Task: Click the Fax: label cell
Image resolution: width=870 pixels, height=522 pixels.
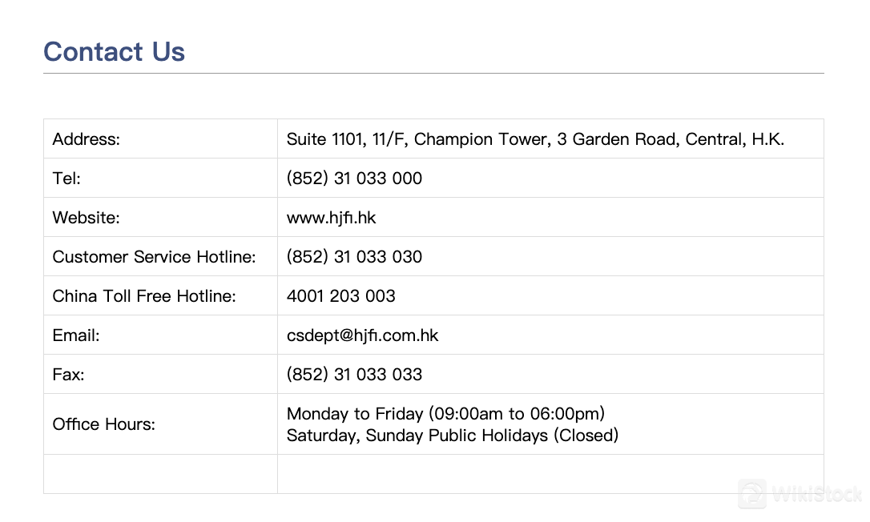Action: pyautogui.click(x=160, y=375)
